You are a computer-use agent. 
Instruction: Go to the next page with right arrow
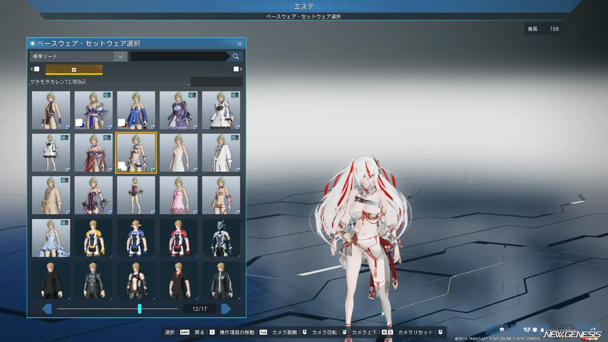pos(226,309)
